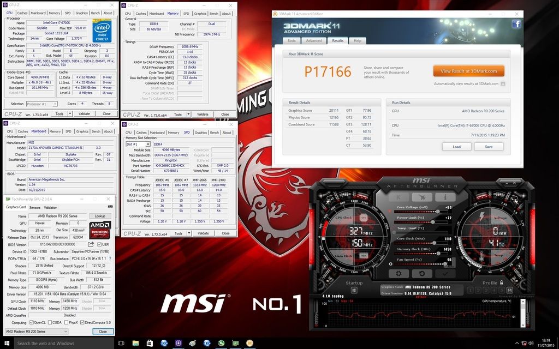Click the MEM button in Afterburner's clock gauge
This screenshot has height=349, width=559.
tap(363, 255)
